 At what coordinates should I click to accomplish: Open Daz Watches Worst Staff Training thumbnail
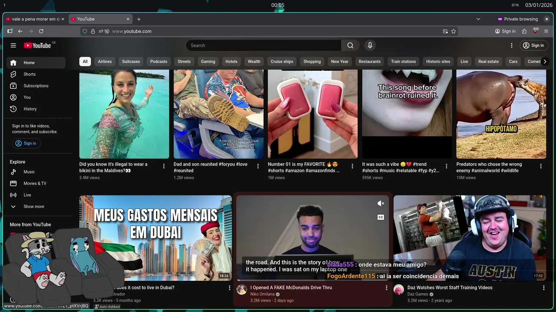(470, 238)
